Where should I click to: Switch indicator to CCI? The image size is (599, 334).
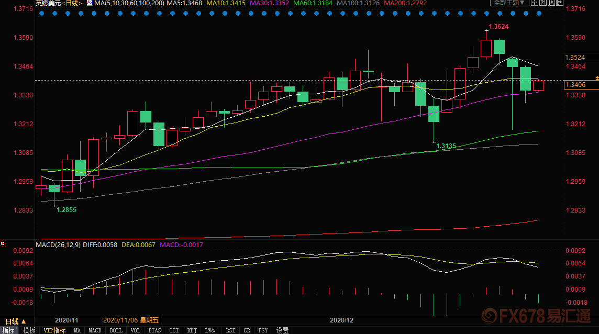point(174,330)
